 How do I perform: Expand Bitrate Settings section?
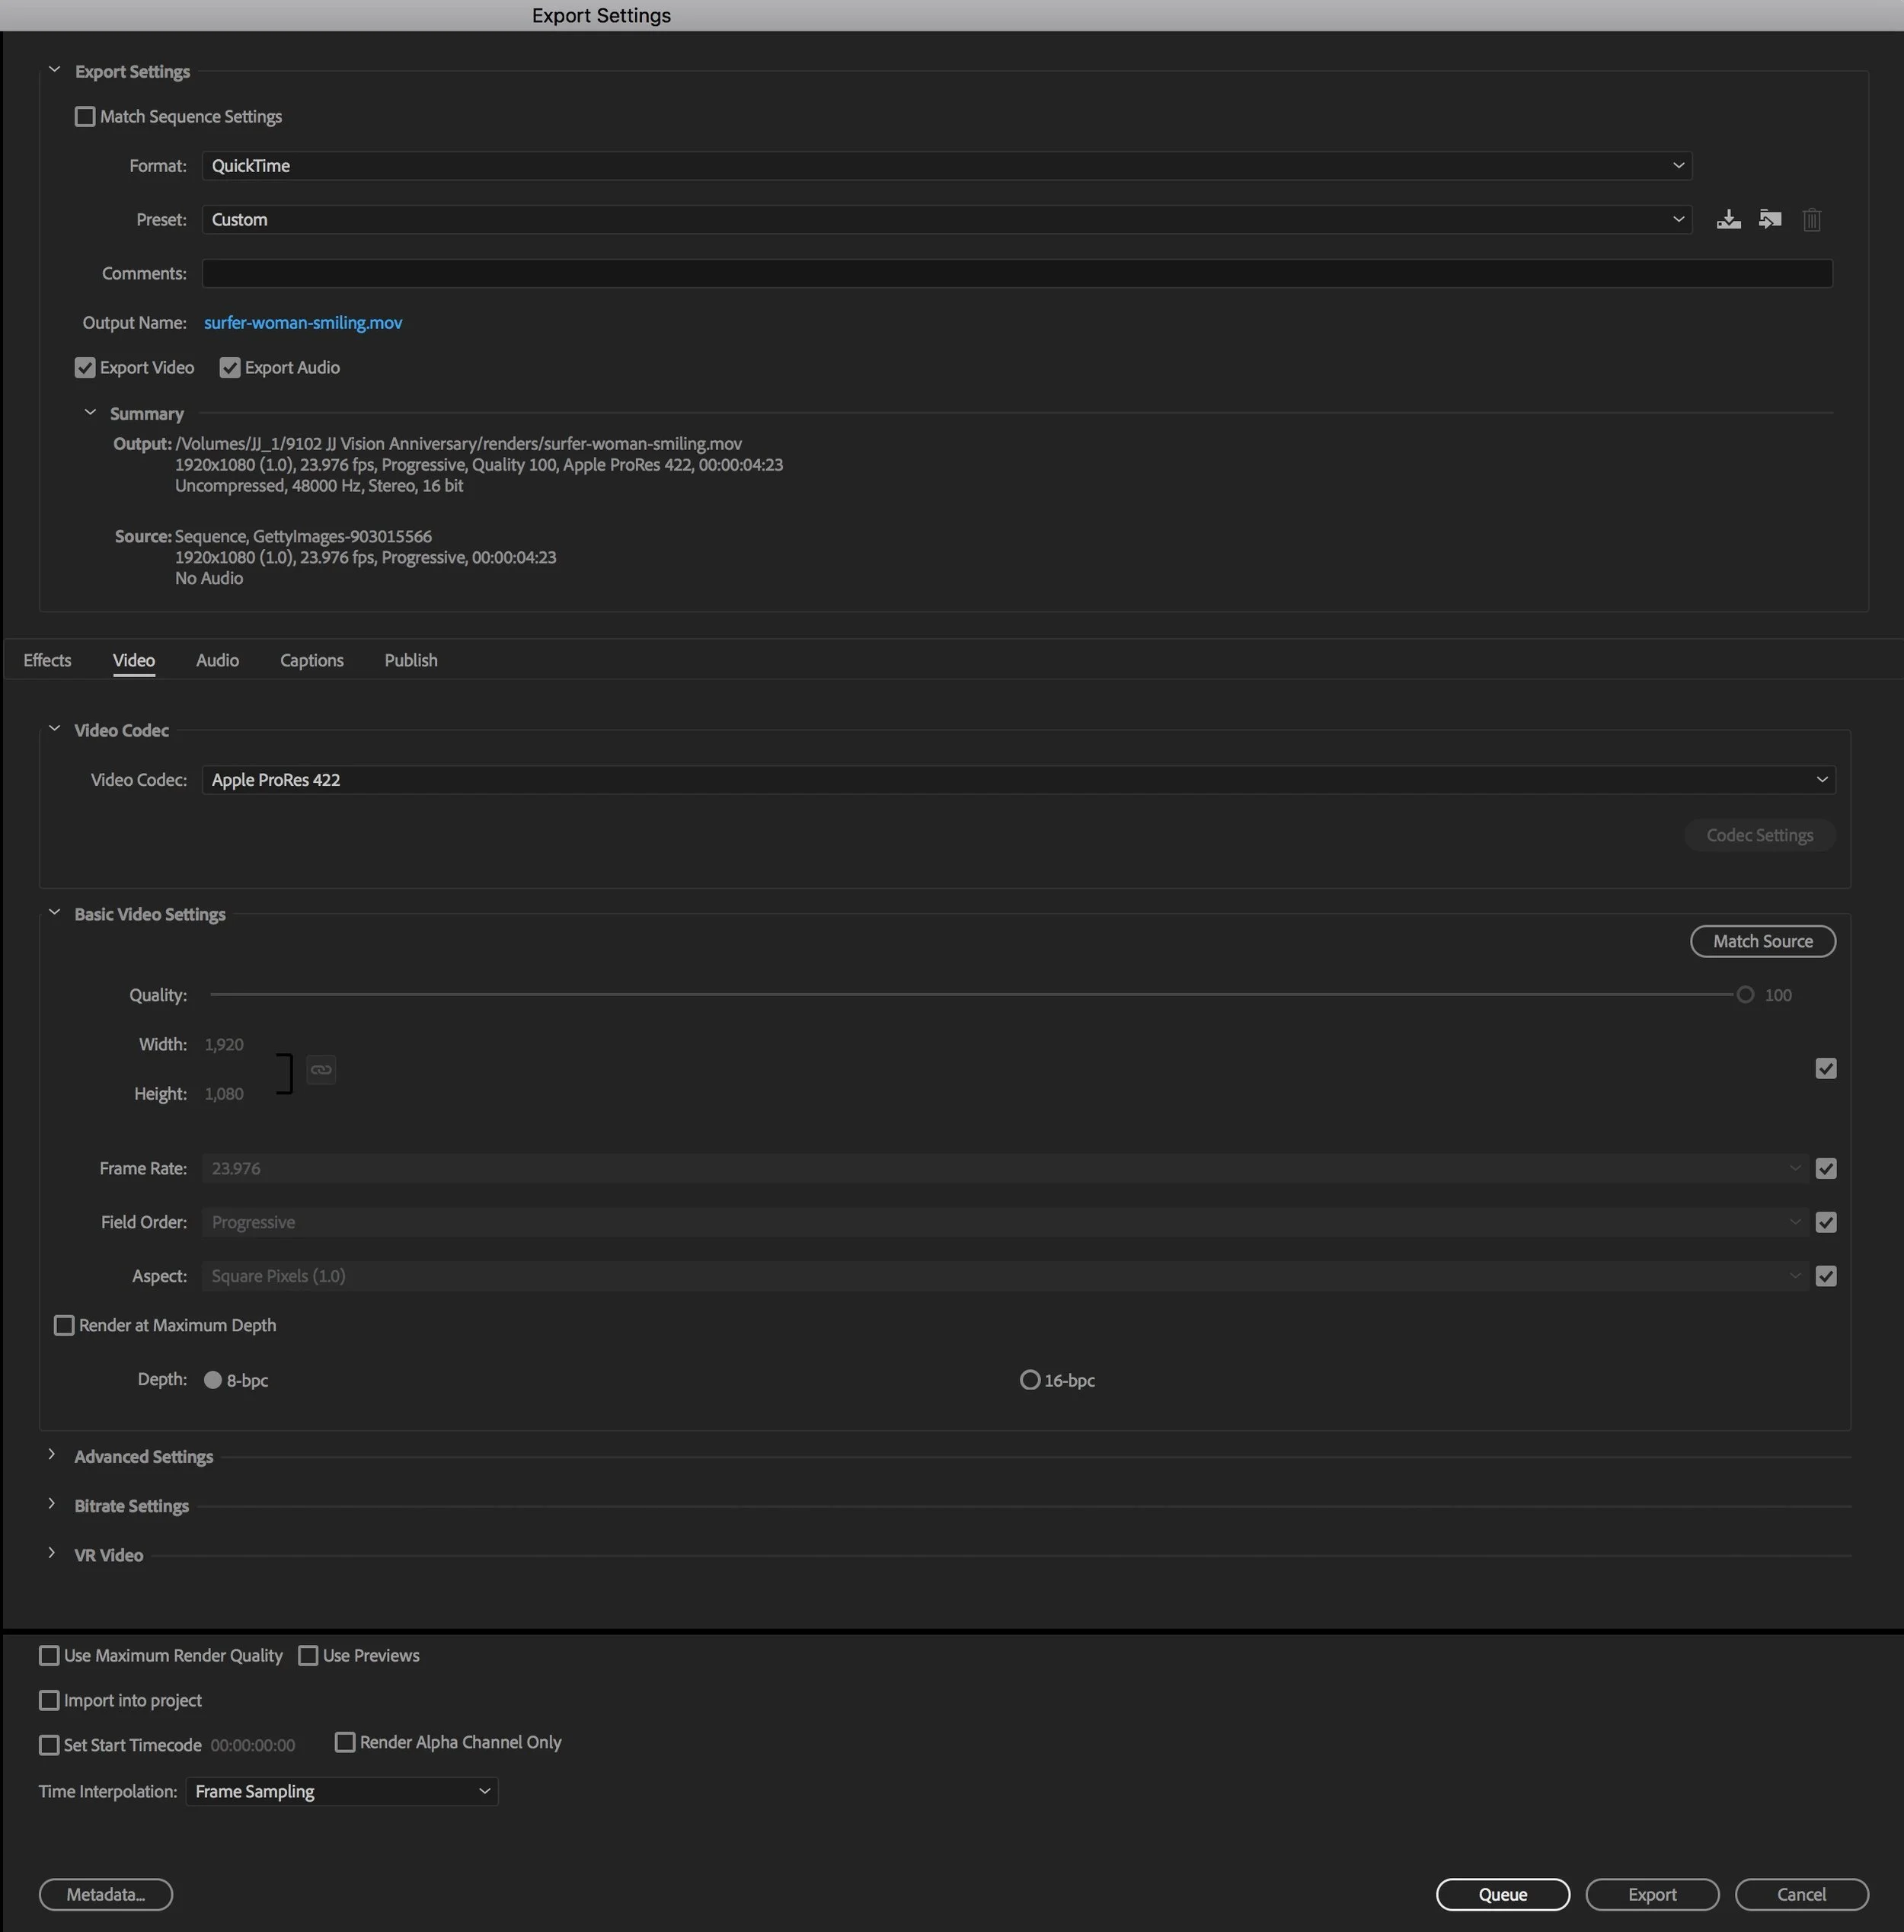(x=52, y=1504)
